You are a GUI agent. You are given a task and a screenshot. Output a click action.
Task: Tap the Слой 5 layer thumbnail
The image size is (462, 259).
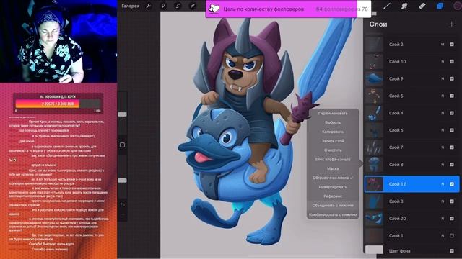[x=374, y=96]
